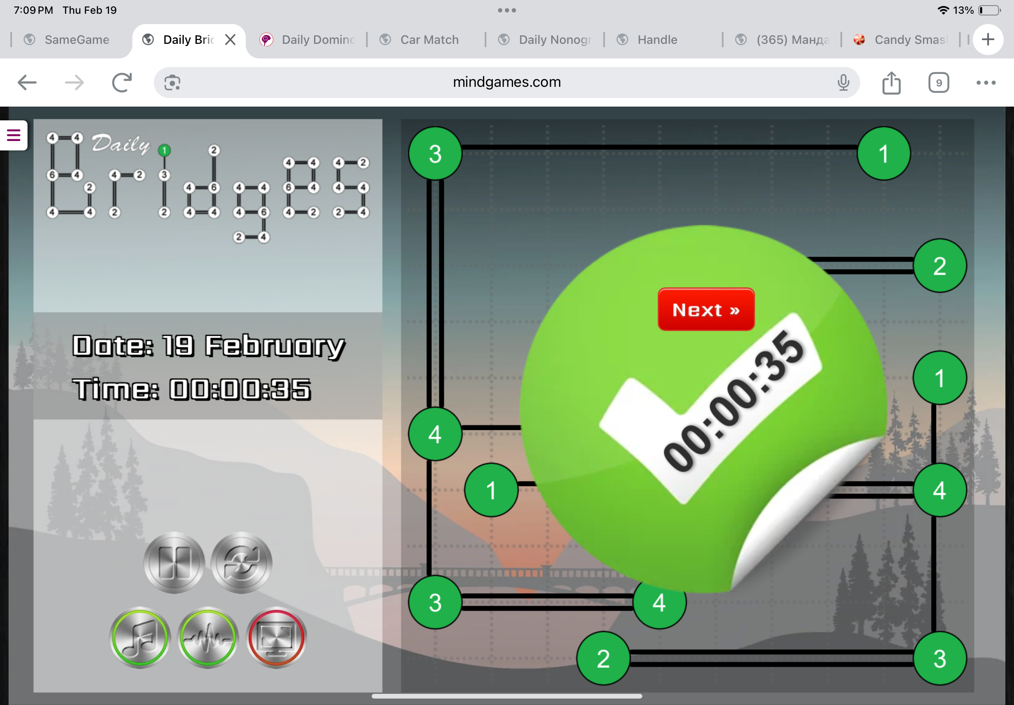Click the mindgames.com address bar
This screenshot has width=1014, height=705.
pos(506,83)
